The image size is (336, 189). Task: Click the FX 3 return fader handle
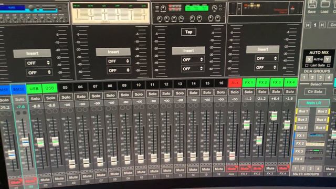[x=274, y=115]
